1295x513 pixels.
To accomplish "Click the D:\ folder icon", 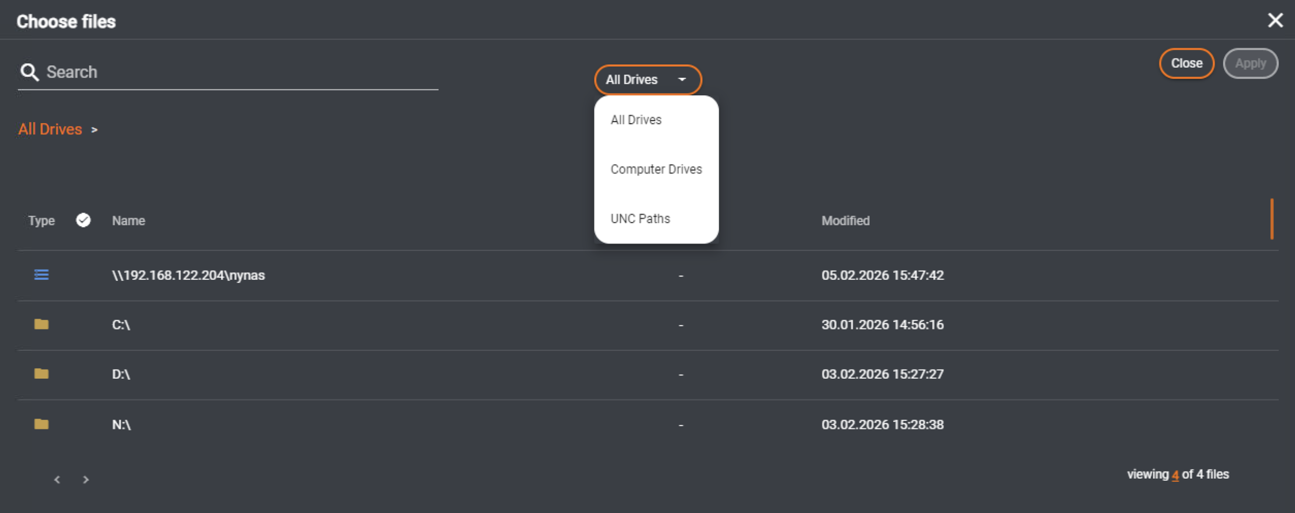I will [41, 374].
